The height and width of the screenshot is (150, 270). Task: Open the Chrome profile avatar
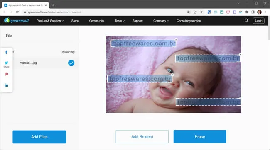259,12
